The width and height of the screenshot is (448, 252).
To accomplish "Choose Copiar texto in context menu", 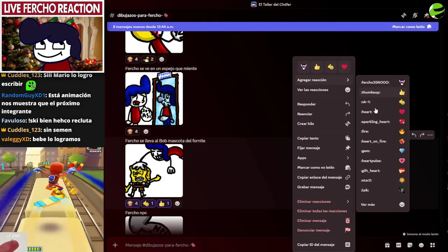I will click(x=324, y=138).
